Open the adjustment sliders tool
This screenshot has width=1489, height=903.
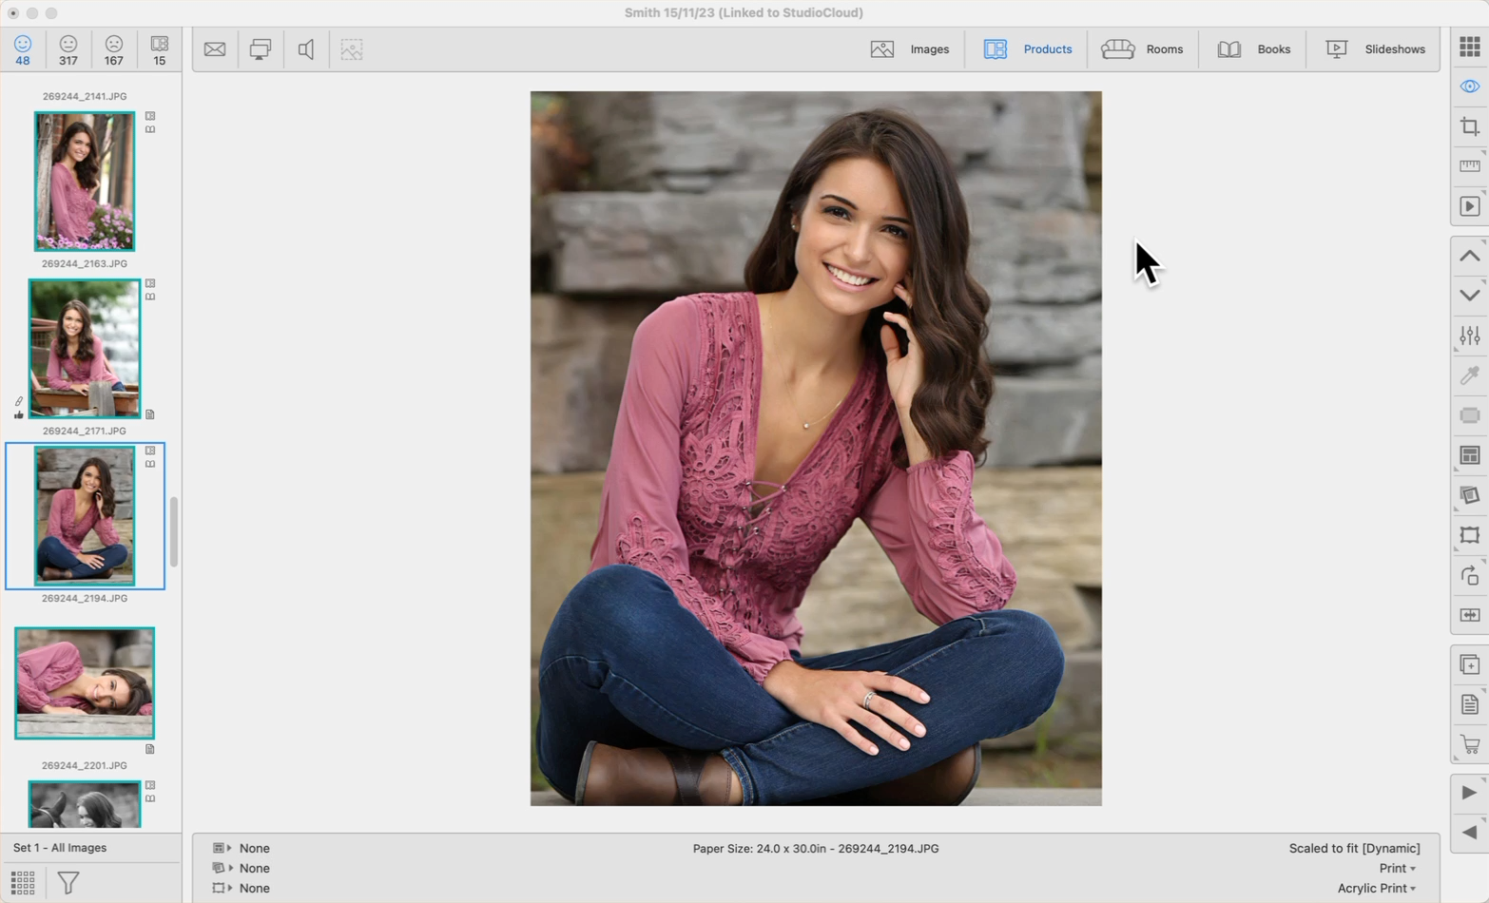click(1469, 336)
